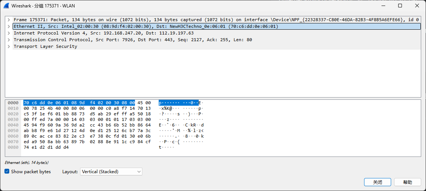Click the Ethernet (eth), 14 byte(s) status text
426x191 pixels.
pyautogui.click(x=27, y=162)
